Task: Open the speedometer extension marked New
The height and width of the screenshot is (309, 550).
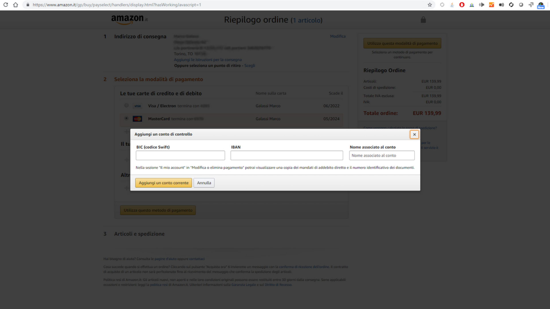Action: 541,5
